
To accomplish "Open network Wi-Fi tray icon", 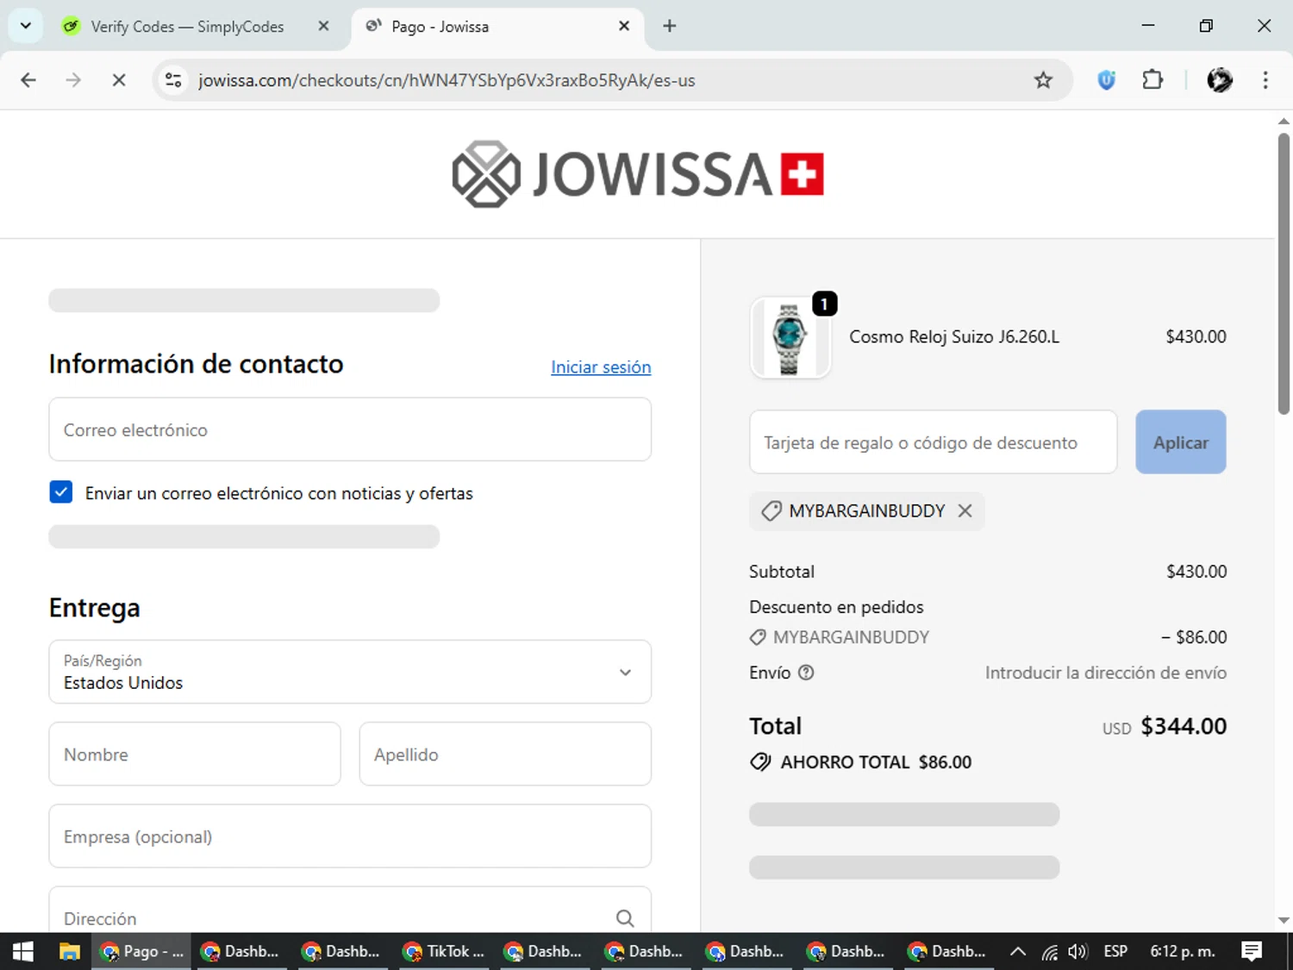I will tap(1049, 952).
